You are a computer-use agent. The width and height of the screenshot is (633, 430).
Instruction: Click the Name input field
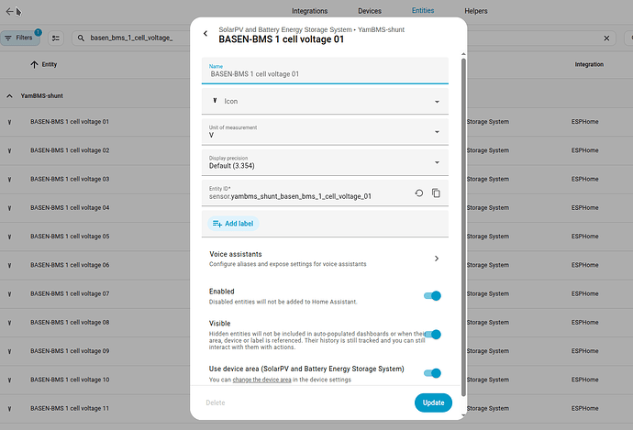point(325,74)
